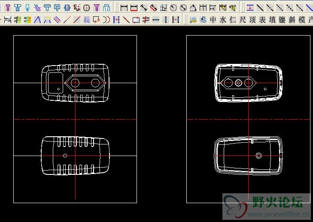The image size is (313, 222).
Task: Pick the red aligned dimension tool
Action: [x=154, y=8]
